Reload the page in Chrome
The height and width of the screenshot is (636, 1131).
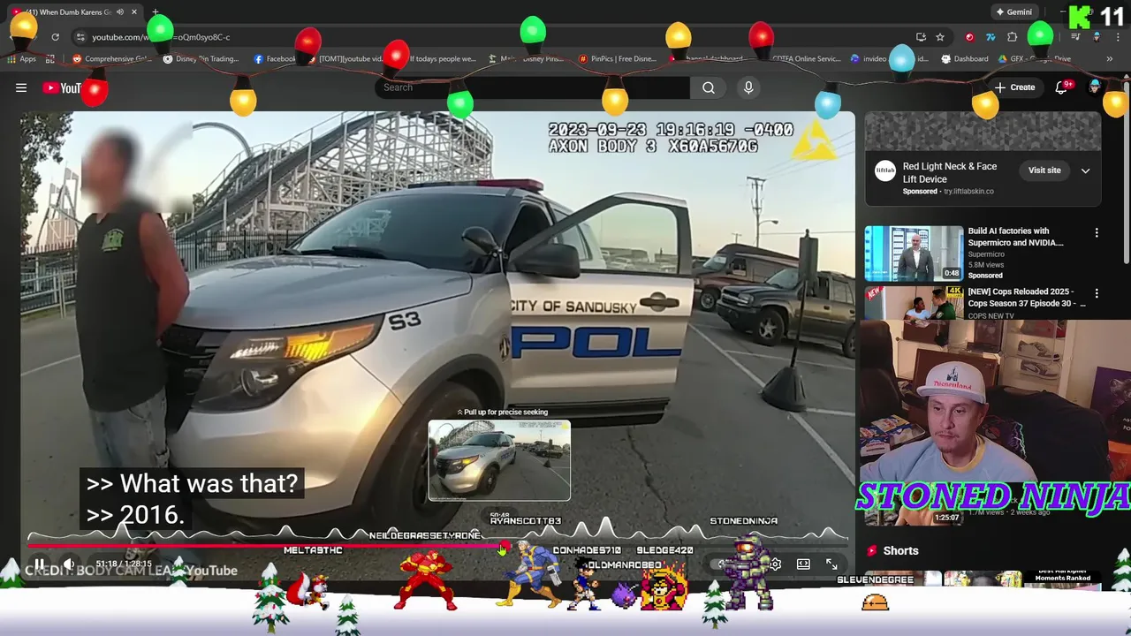pyautogui.click(x=55, y=37)
